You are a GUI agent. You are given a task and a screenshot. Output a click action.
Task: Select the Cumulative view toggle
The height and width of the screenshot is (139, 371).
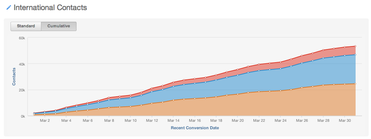pyautogui.click(x=59, y=26)
